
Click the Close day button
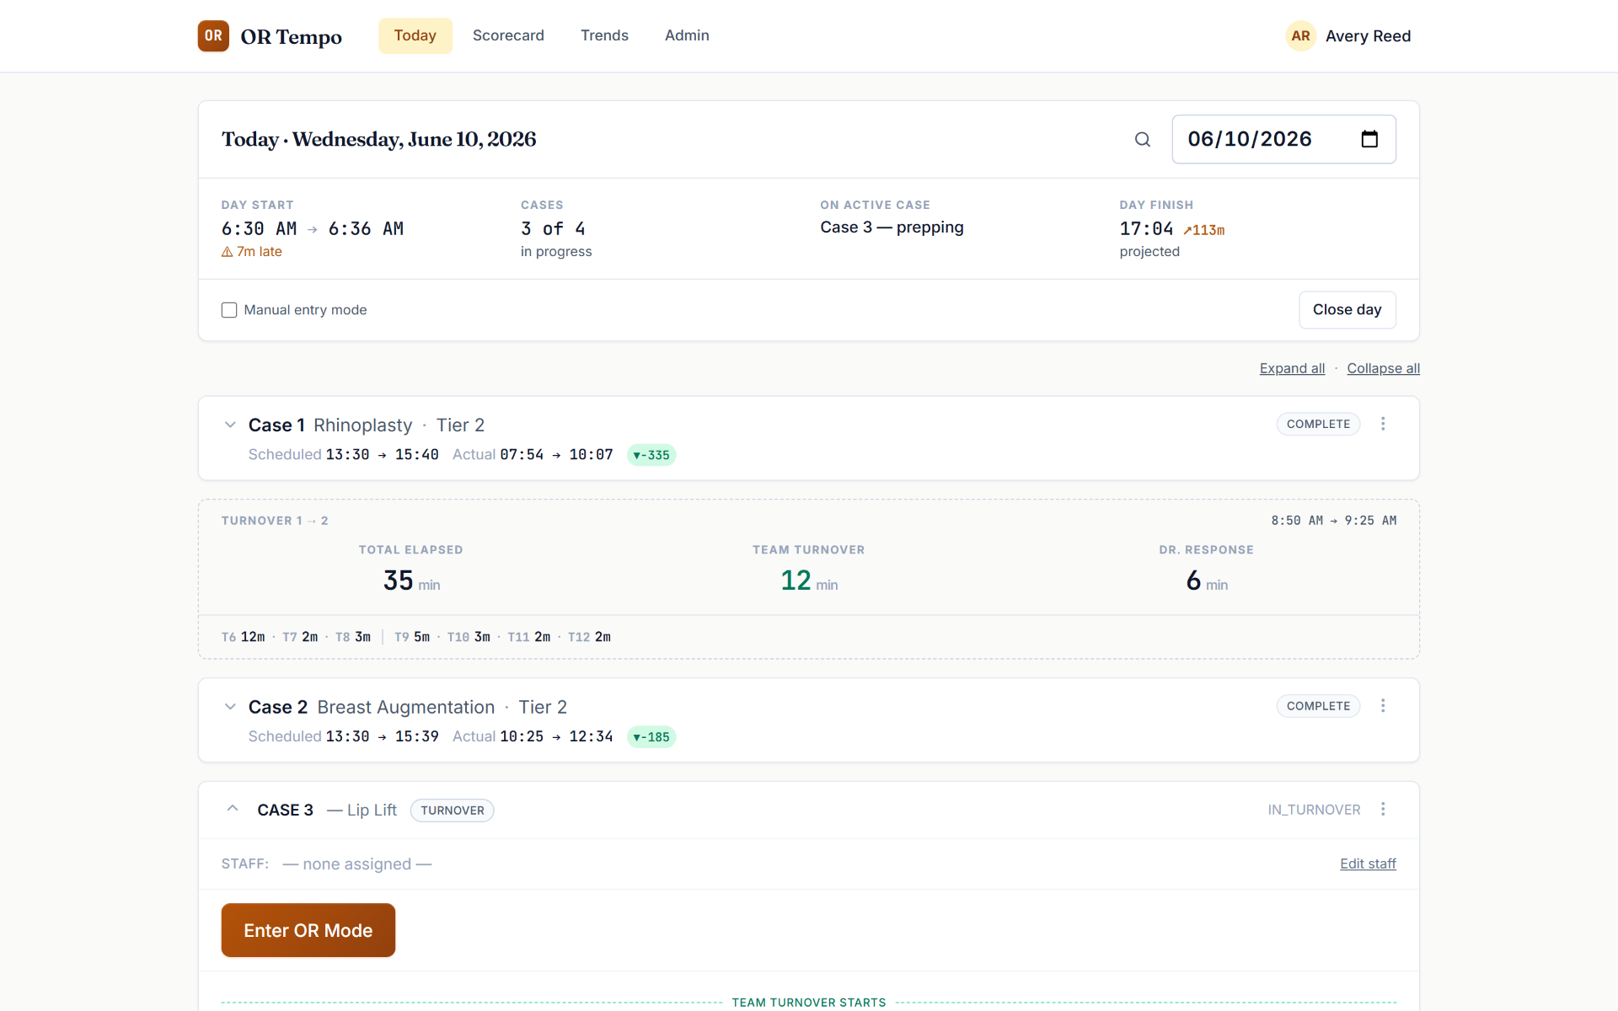1347,310
